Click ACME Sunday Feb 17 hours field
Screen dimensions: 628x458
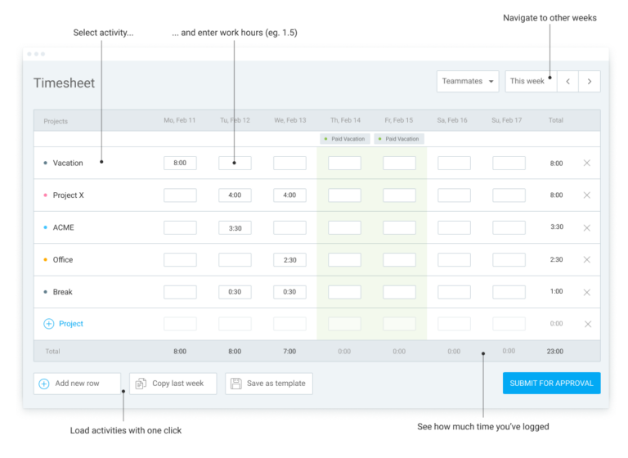pyautogui.click(x=509, y=227)
